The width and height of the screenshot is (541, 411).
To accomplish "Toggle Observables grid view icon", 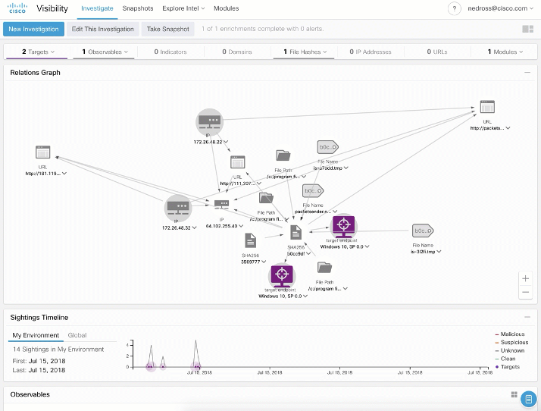I will pyautogui.click(x=514, y=395).
